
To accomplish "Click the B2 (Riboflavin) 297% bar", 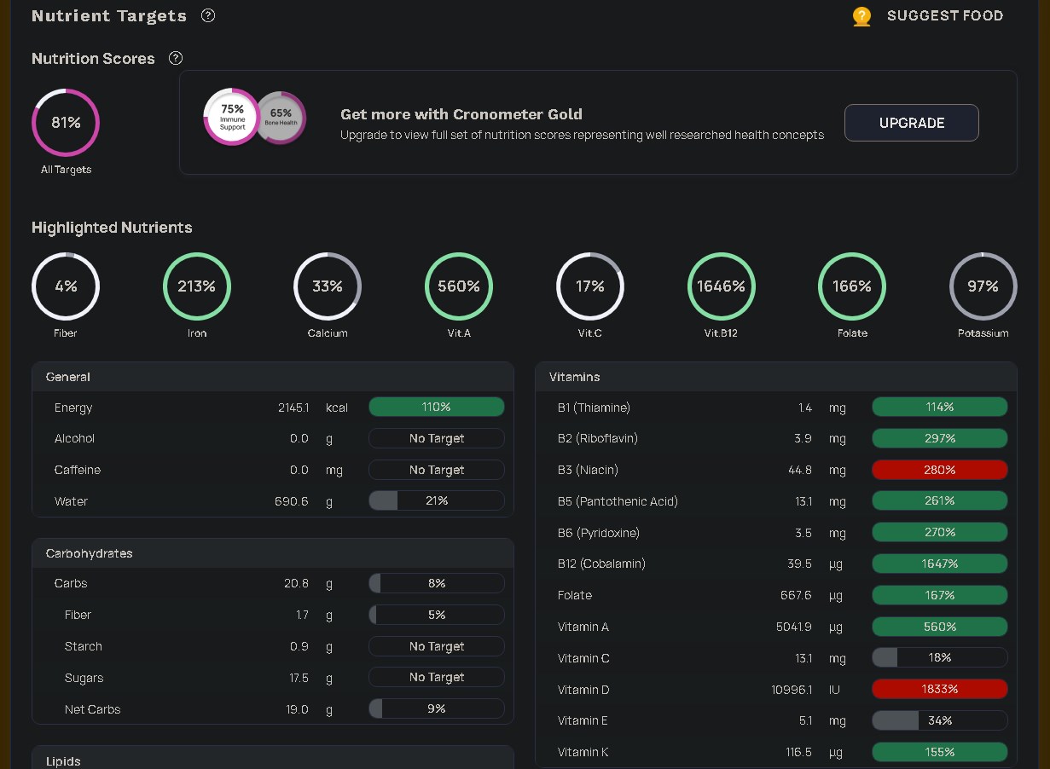I will point(940,438).
